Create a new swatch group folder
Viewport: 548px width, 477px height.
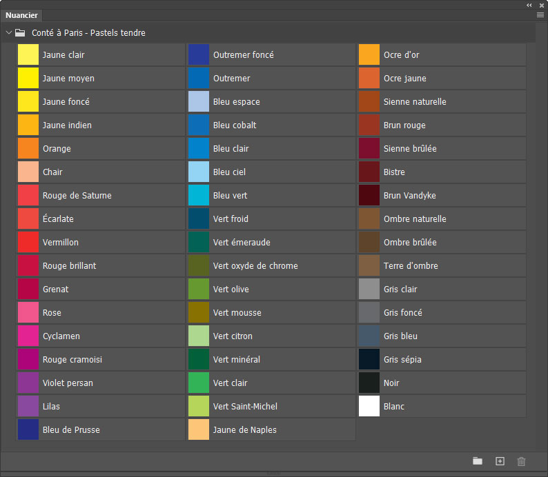477,461
